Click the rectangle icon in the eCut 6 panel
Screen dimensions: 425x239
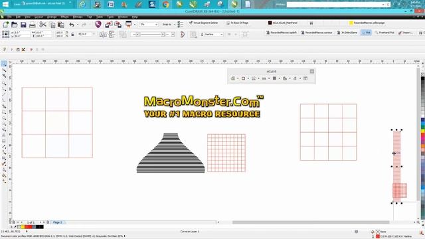(x=243, y=78)
